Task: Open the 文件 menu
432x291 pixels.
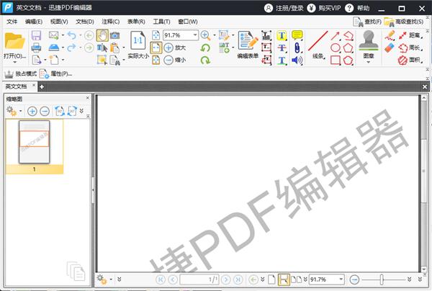Action: (x=12, y=22)
